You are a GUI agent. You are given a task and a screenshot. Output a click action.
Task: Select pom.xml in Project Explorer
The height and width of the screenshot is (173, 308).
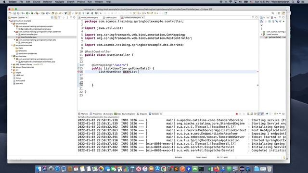(19, 84)
